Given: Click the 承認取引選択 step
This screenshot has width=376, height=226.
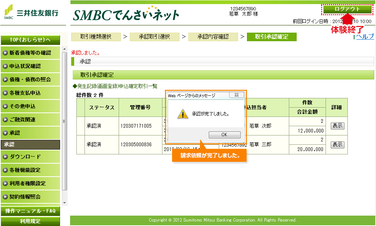Looking at the screenshot, I should (154, 37).
